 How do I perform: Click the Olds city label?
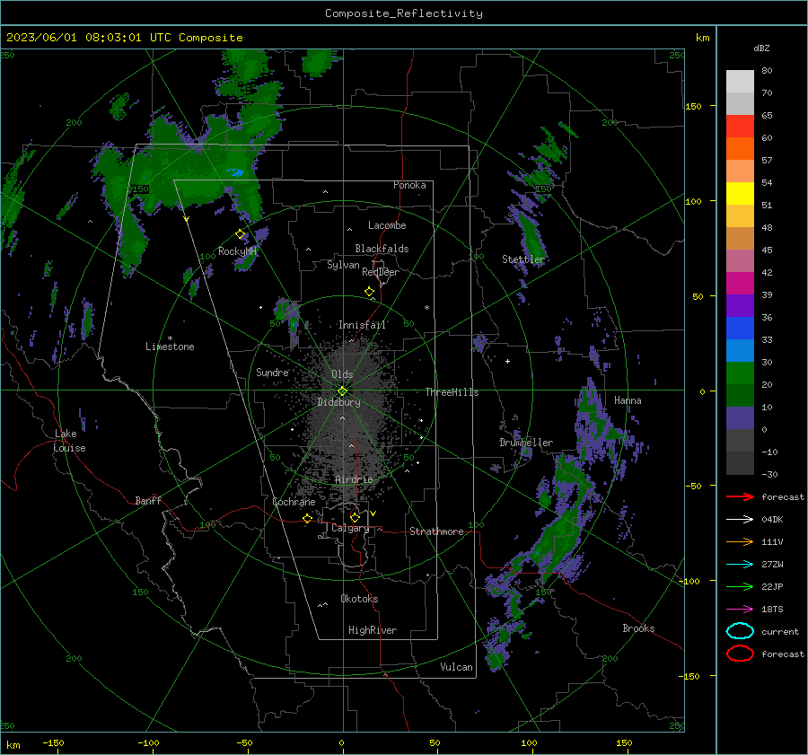coord(342,374)
